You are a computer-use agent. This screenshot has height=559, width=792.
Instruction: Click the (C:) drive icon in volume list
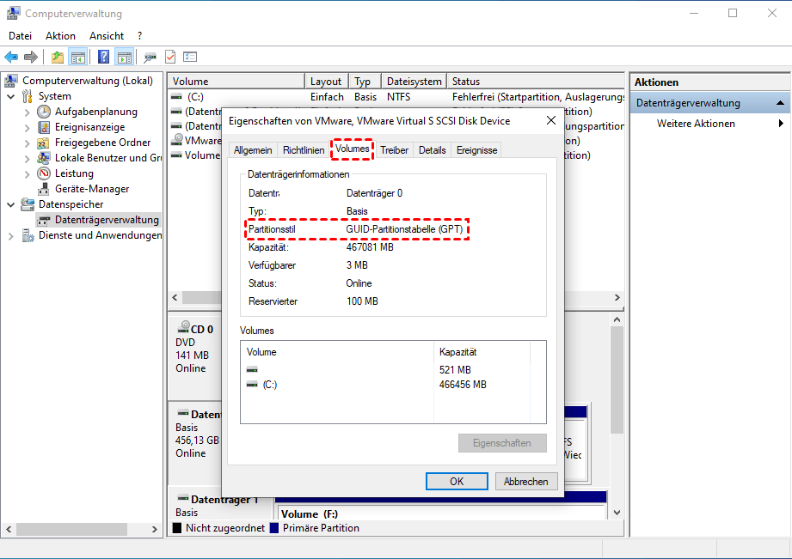(176, 96)
